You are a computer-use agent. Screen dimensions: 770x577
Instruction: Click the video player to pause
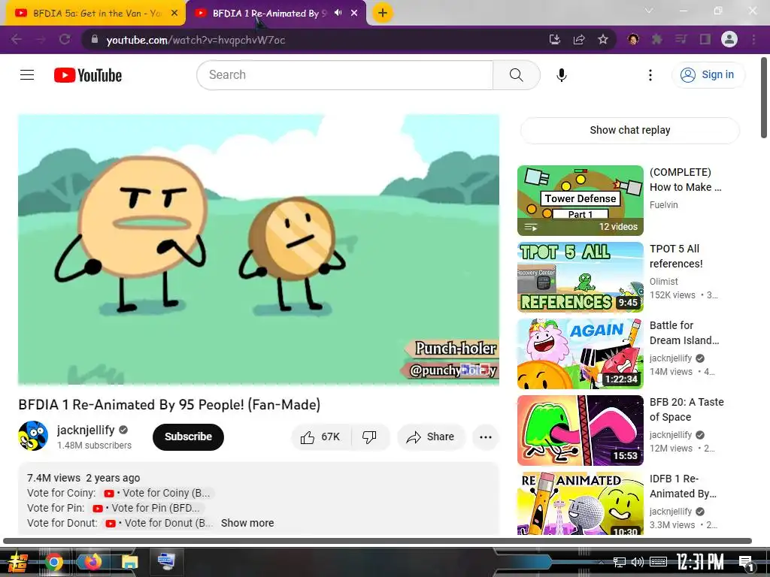pos(259,249)
